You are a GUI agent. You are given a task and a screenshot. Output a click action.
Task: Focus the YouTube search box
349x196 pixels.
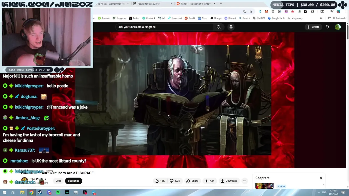click(x=164, y=27)
